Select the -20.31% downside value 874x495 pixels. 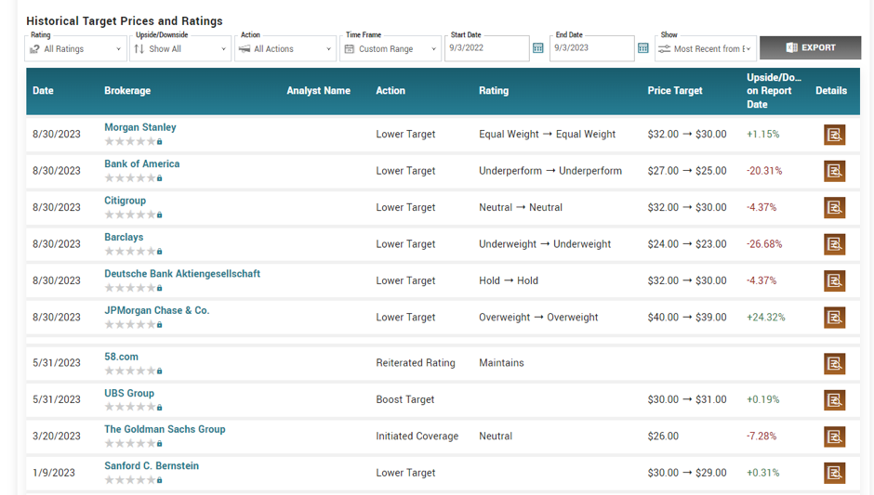pos(764,171)
